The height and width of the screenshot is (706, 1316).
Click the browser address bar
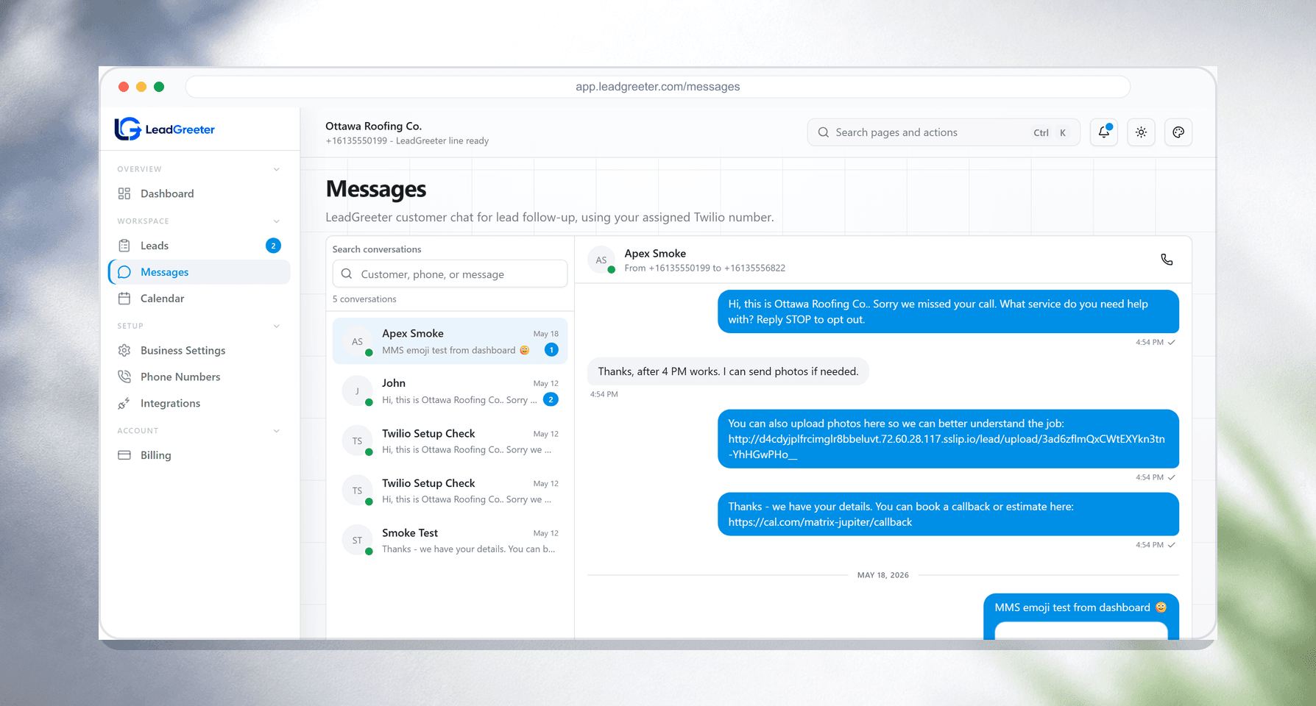[x=657, y=87]
